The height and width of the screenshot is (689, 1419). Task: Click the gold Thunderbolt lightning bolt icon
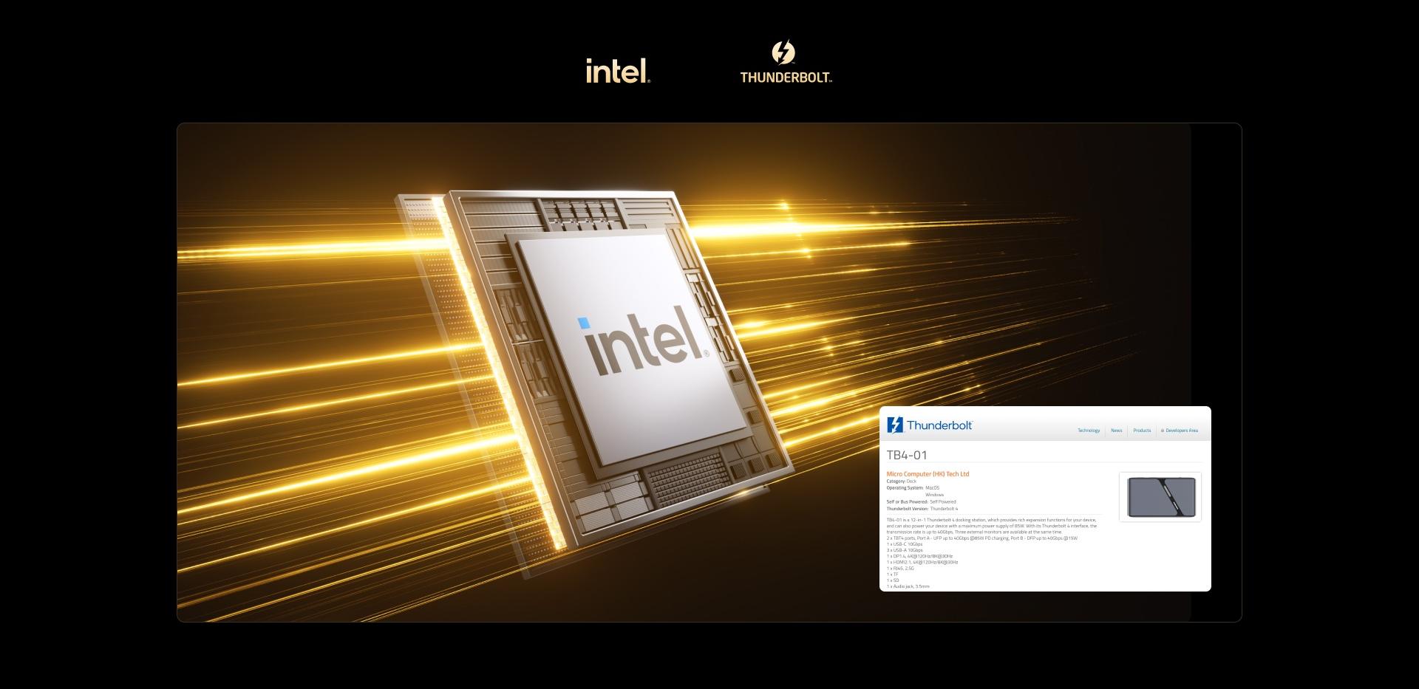(x=783, y=52)
